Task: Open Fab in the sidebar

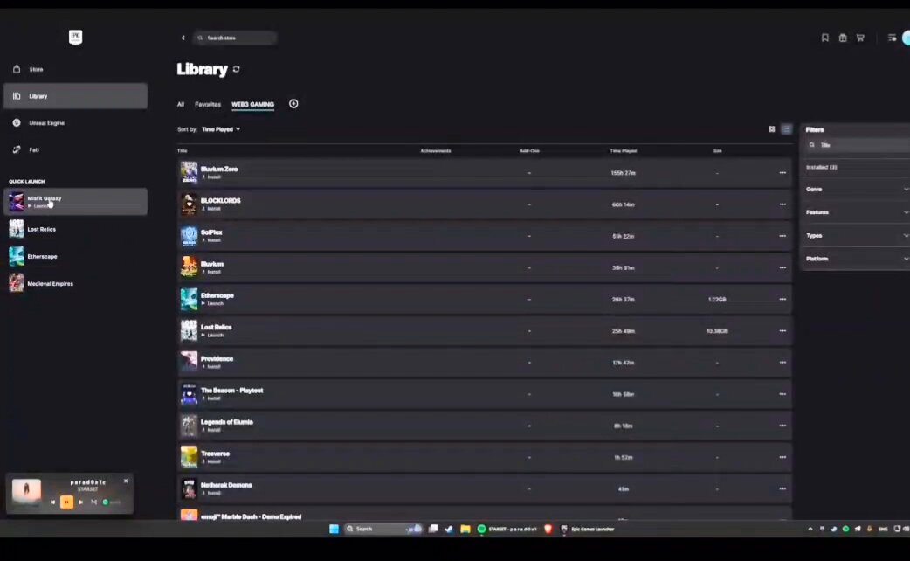Action: pos(75,149)
